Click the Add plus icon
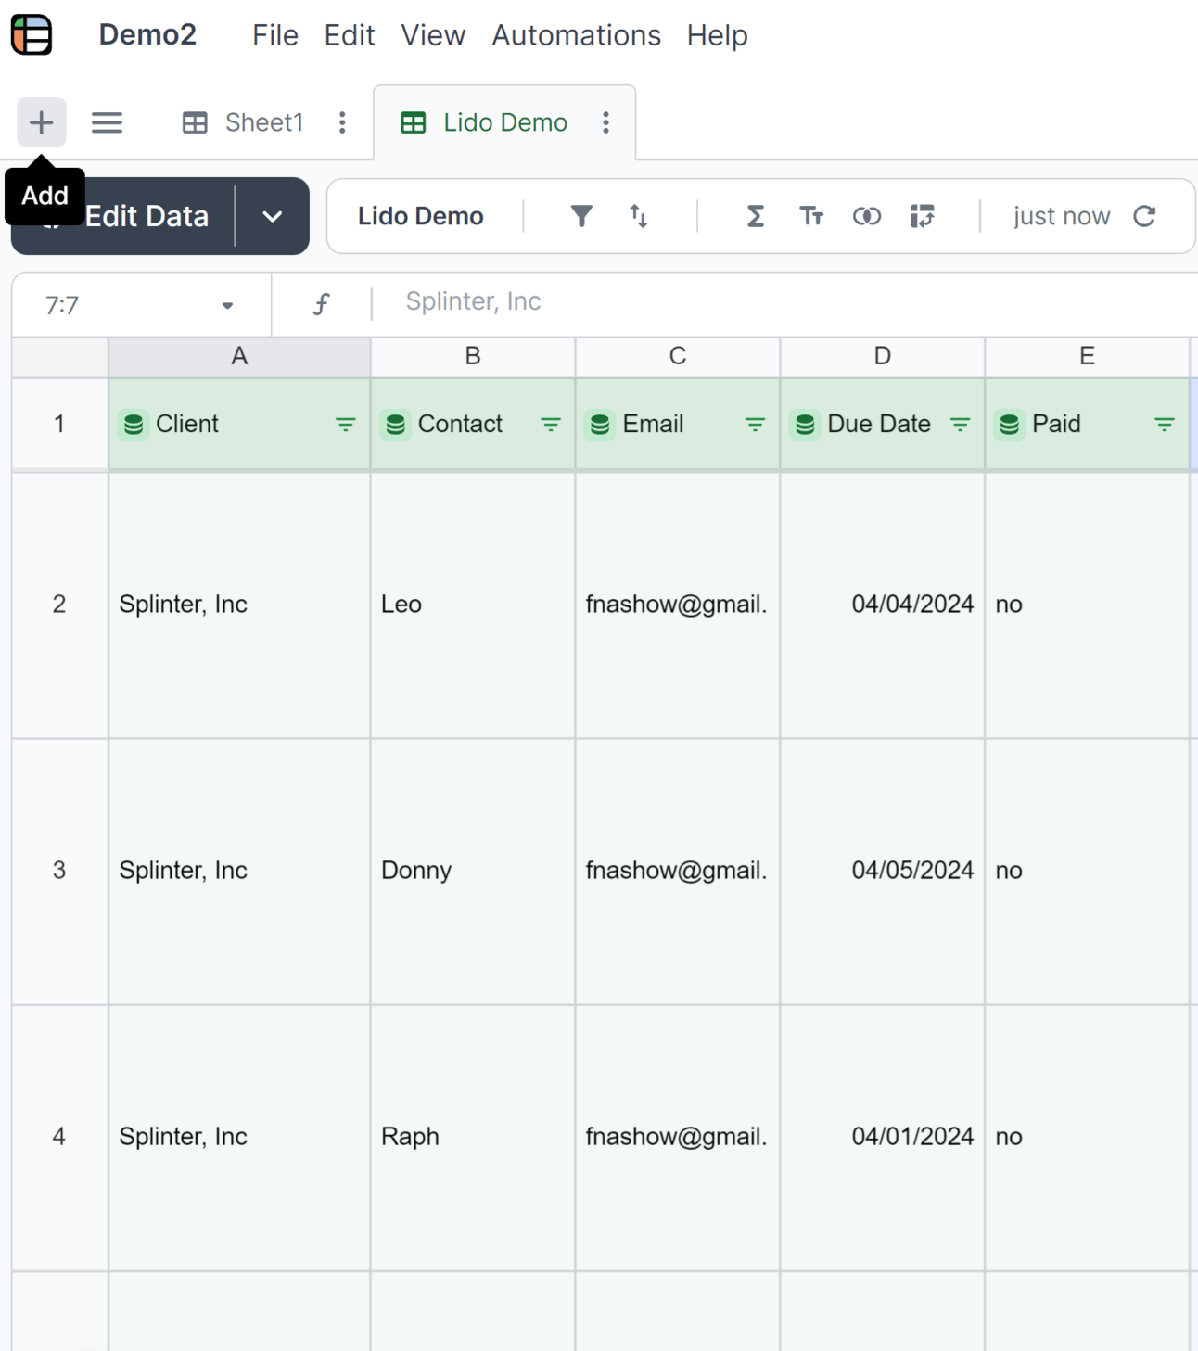Screen dimensions: 1198x1351 [41, 122]
